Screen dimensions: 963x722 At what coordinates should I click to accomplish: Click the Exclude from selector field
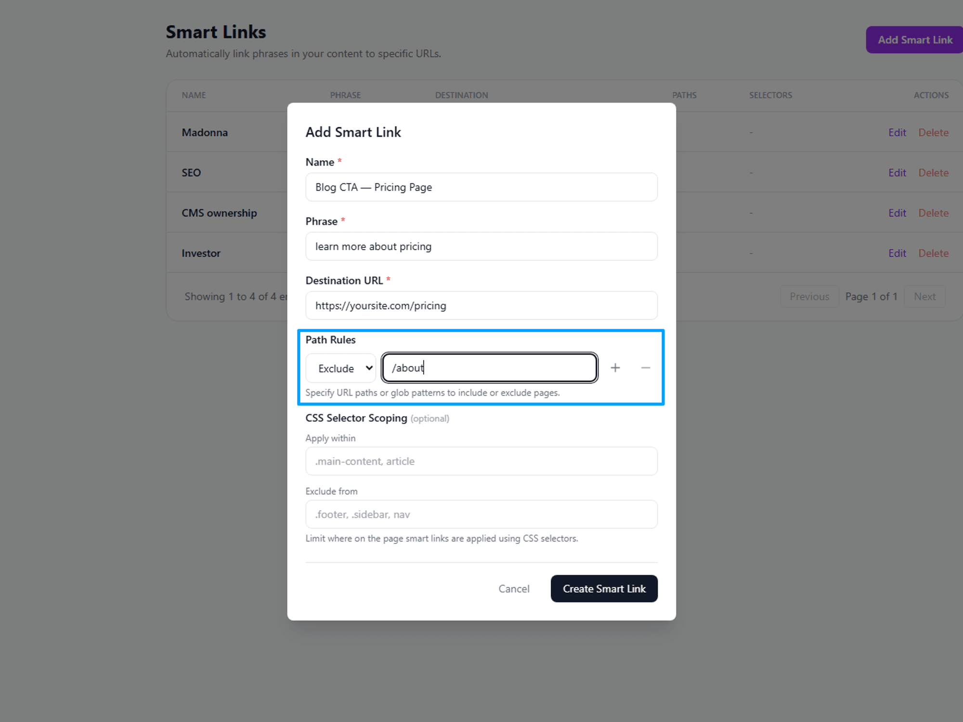481,514
